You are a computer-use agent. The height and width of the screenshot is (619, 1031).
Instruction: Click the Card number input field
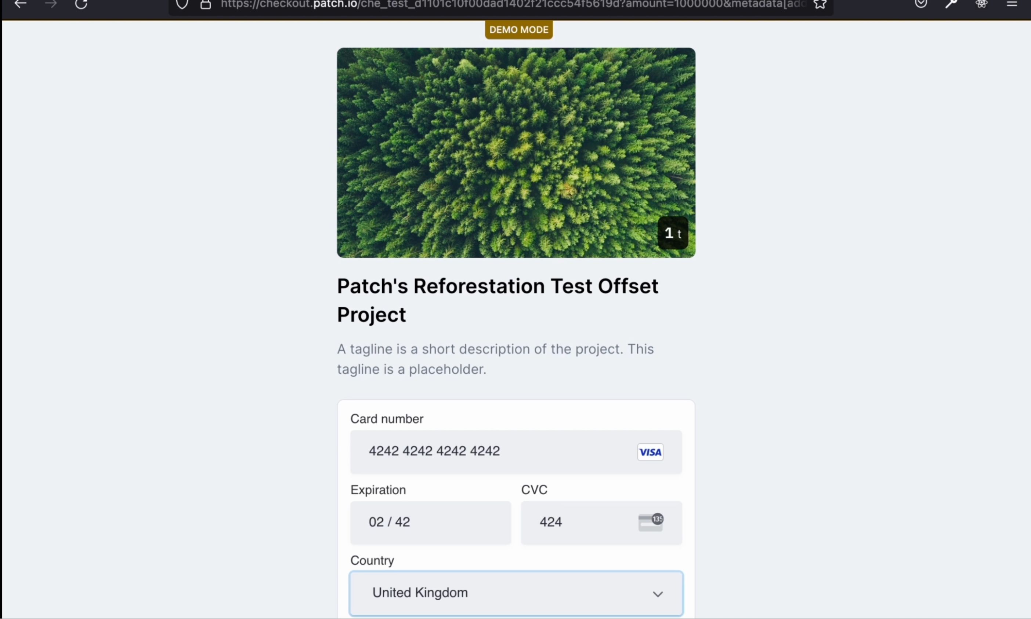pos(515,451)
